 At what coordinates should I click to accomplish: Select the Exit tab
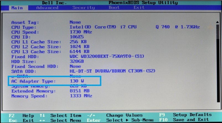(139, 7)
